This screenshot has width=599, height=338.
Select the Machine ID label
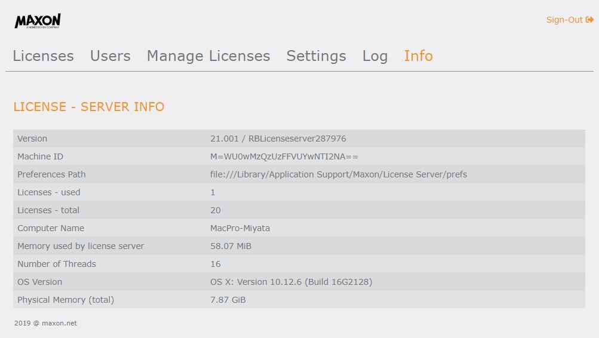[x=40, y=156]
